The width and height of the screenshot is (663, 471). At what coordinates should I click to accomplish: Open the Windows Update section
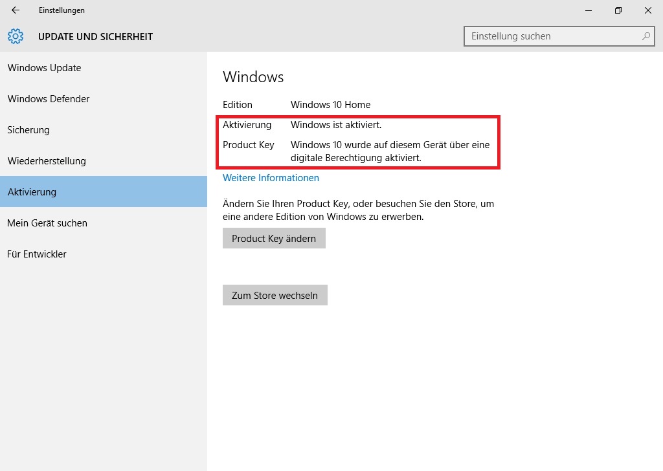pos(44,68)
